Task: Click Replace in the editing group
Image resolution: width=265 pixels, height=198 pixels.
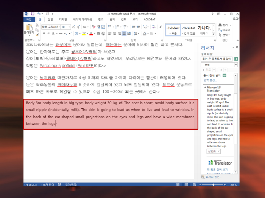Action: [224, 30]
